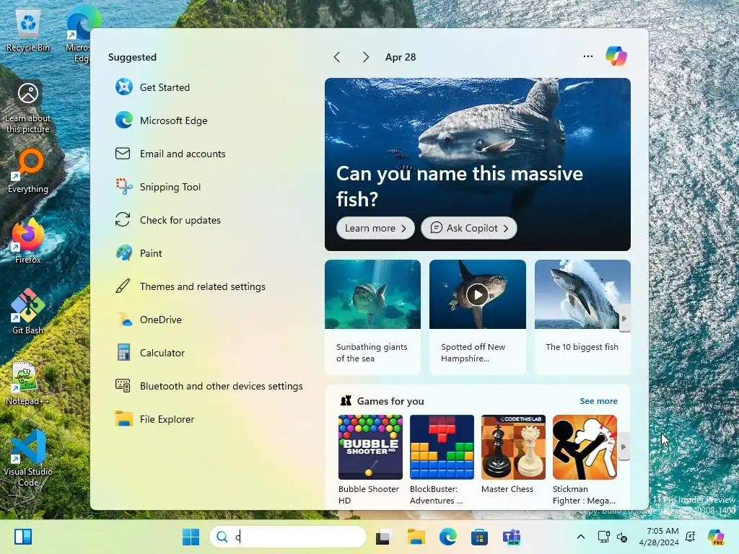Image resolution: width=739 pixels, height=554 pixels.
Task: Open Task View on the taskbar
Action: pyautogui.click(x=384, y=537)
